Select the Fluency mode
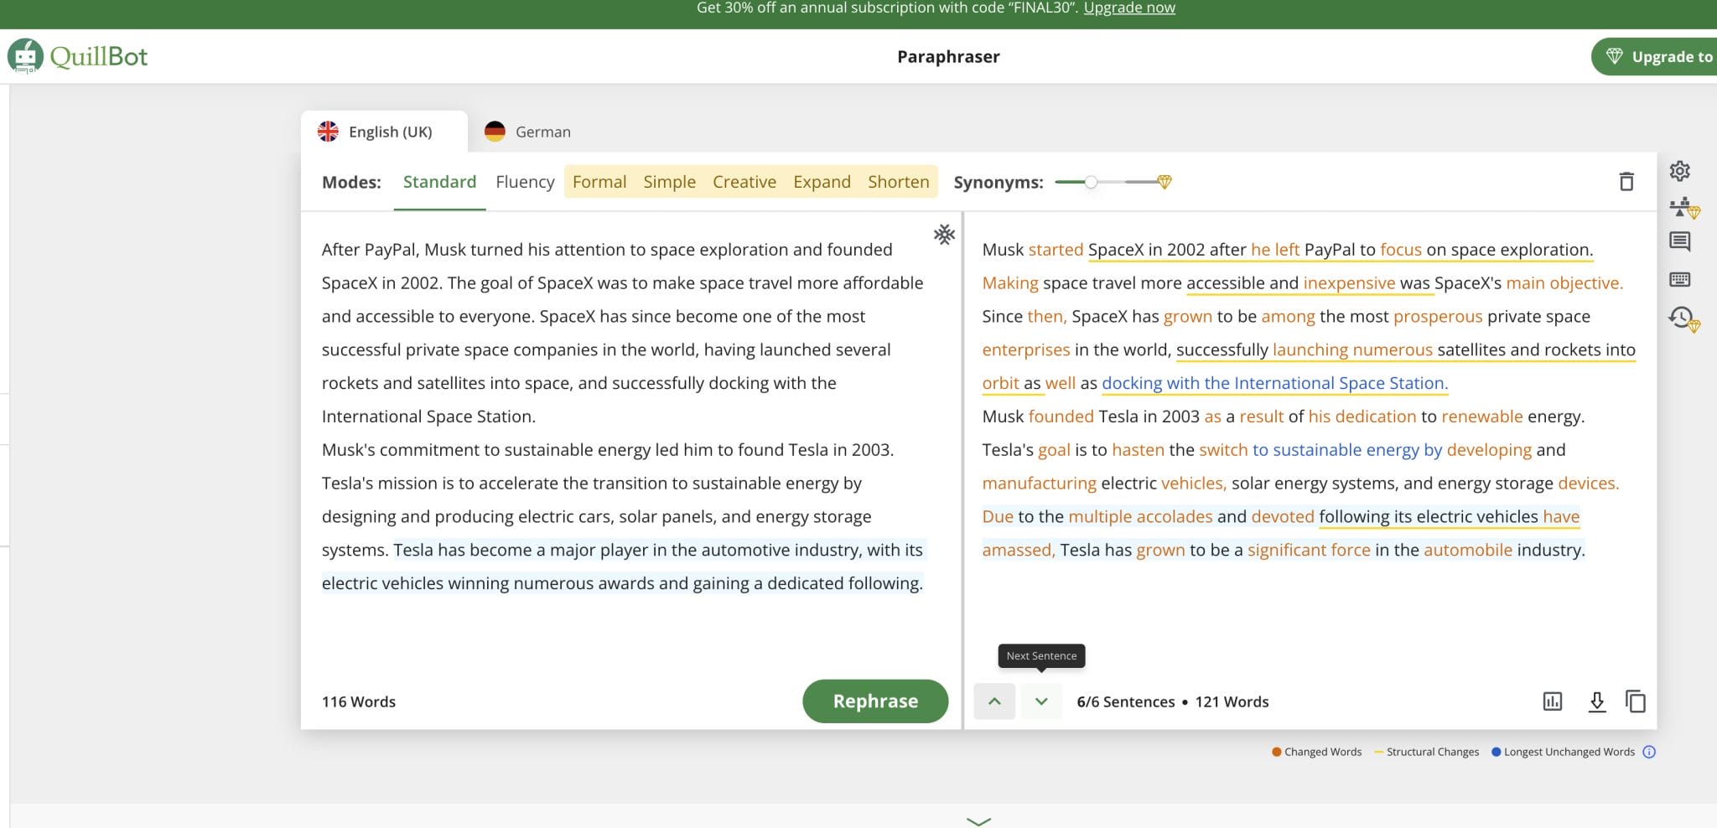 [525, 182]
